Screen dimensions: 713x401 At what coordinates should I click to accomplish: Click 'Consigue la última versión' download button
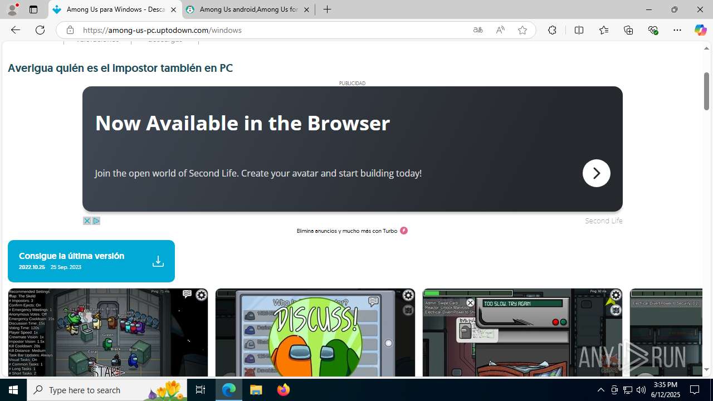coord(91,261)
